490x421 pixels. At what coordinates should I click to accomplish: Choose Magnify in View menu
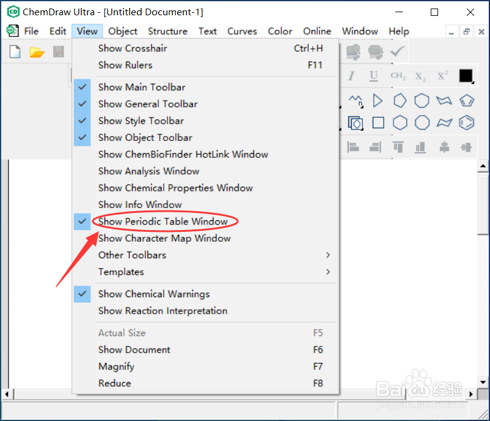[206, 366]
